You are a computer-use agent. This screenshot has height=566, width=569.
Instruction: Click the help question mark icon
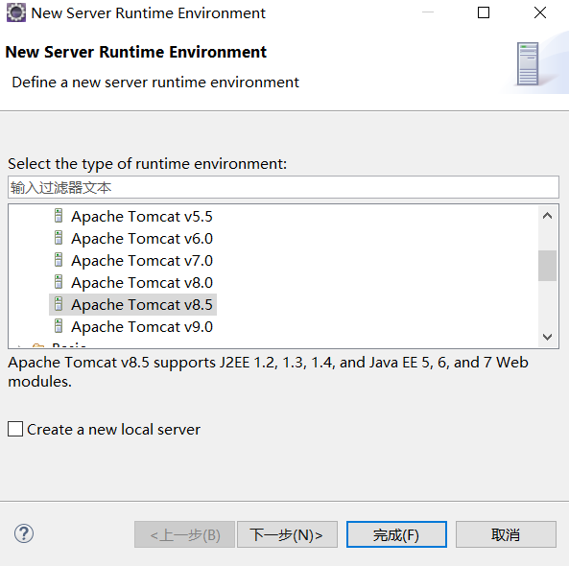tap(24, 533)
